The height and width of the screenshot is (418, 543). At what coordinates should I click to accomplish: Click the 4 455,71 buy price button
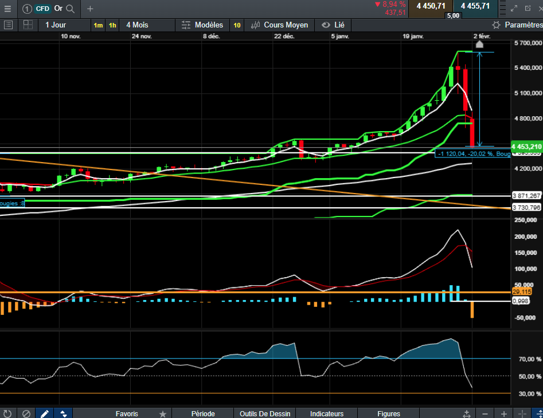475,6
